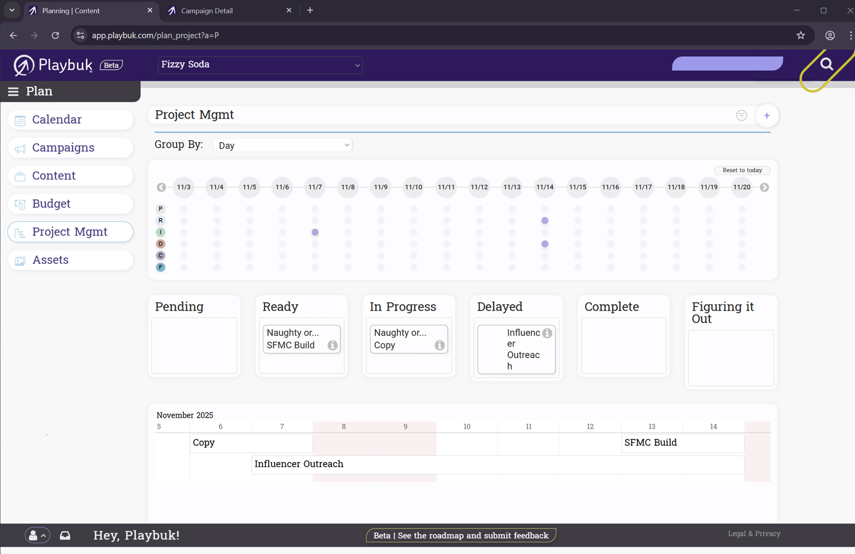Screen dimensions: 855x554
Task: Click info icon on SFMC Build card
Action: coord(332,345)
